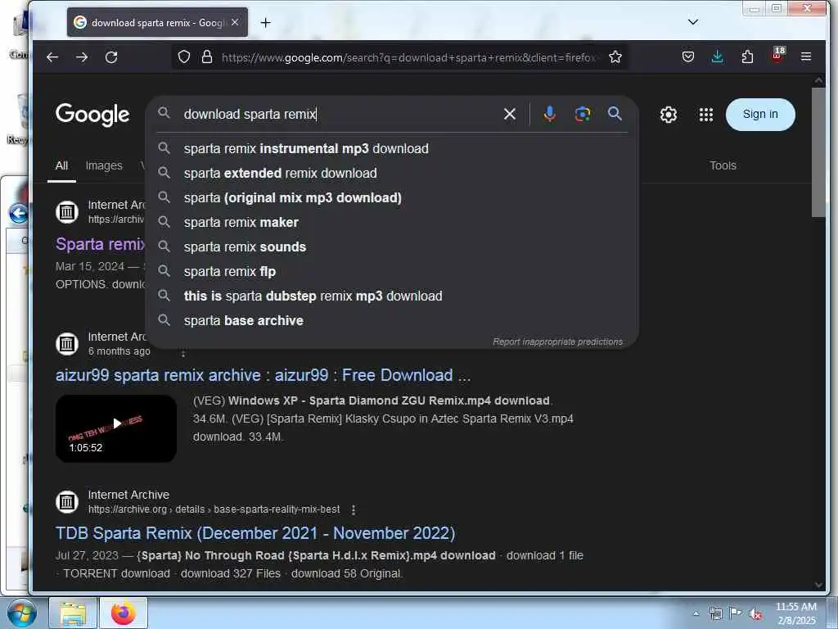This screenshot has height=629, width=838.
Task: Choose suggestion sparta extended remix download
Action: pos(392,174)
